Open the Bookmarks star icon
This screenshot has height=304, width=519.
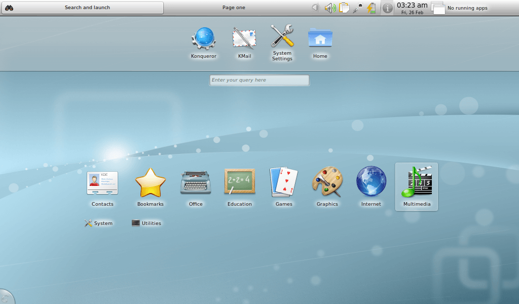(150, 183)
